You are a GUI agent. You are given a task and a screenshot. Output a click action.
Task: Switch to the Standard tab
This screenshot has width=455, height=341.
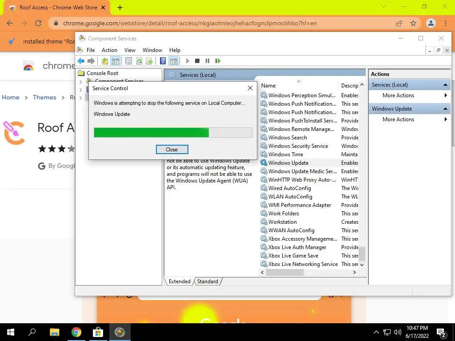[x=208, y=282]
